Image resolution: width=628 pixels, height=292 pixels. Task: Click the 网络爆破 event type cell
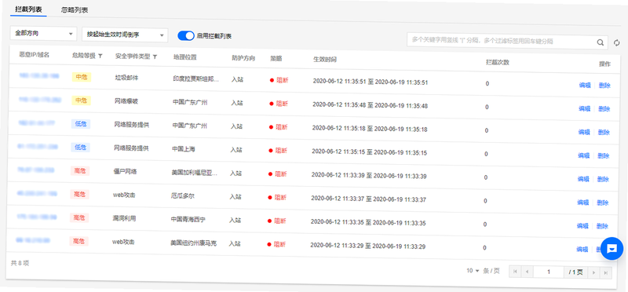point(126,101)
